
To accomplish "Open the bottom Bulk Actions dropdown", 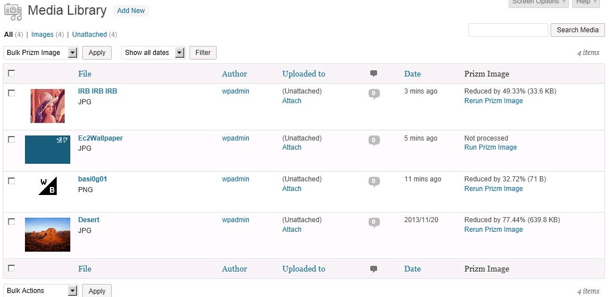I will point(41,291).
